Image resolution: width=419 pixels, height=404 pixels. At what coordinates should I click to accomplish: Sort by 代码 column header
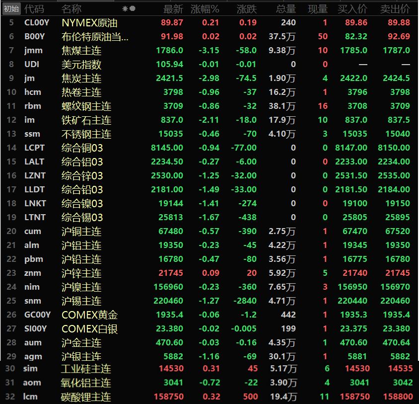point(34,9)
